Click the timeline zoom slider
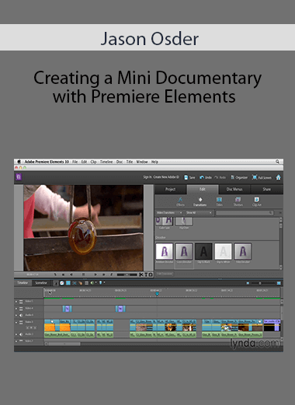This screenshot has height=405, width=295. coord(263,283)
